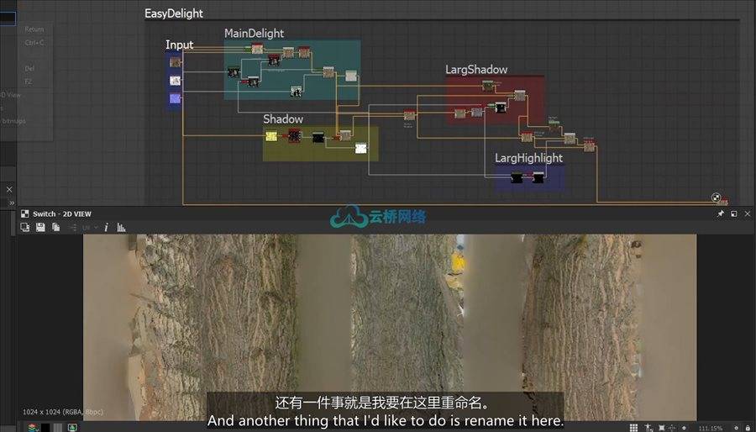Save the 2D view image as bitmap

point(40,227)
